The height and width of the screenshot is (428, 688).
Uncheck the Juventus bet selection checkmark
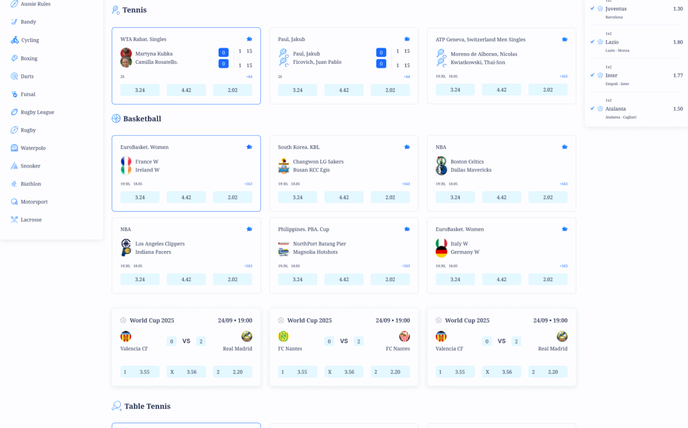tap(592, 9)
